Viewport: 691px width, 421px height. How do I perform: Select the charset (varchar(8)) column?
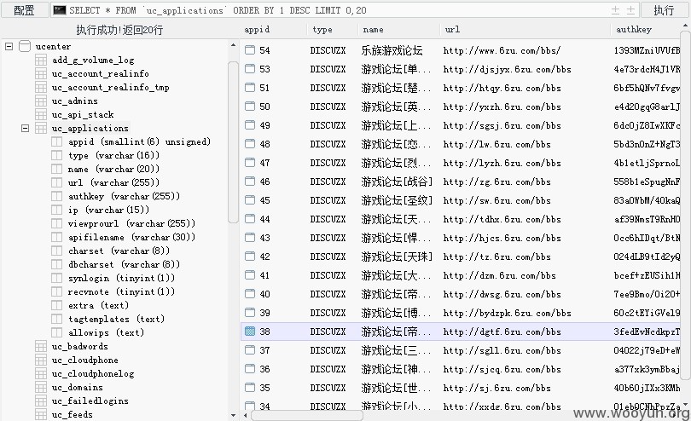click(x=119, y=251)
